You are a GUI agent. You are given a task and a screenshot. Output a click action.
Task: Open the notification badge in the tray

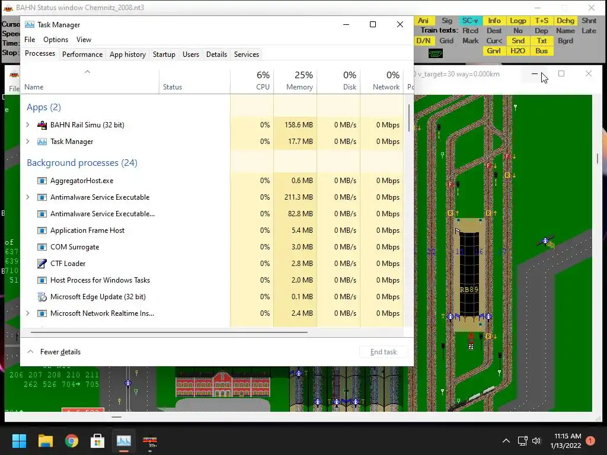tap(590, 441)
